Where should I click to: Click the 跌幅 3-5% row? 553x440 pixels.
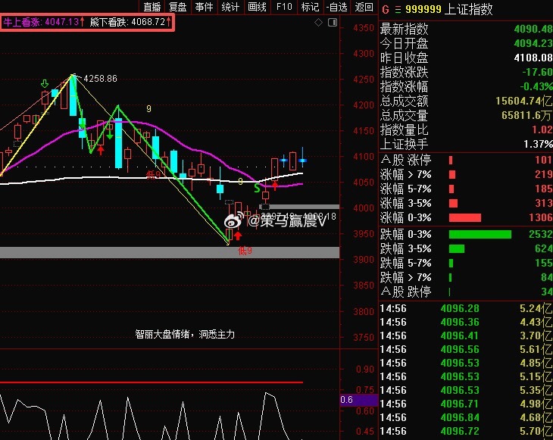pos(466,249)
